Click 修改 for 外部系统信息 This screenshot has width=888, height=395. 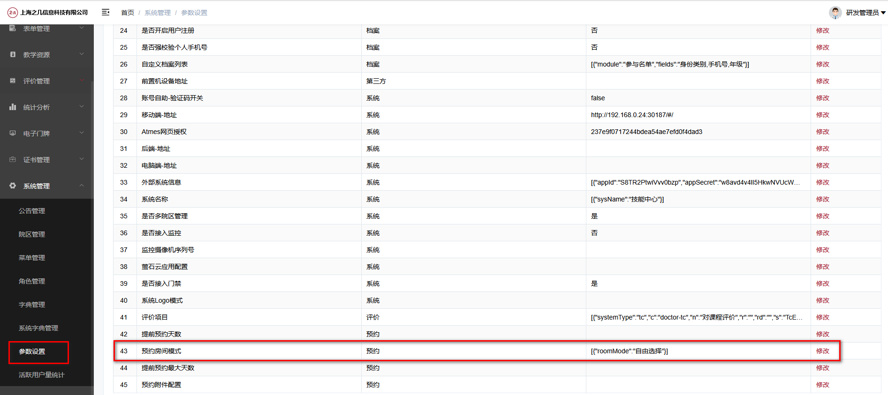[x=823, y=182]
